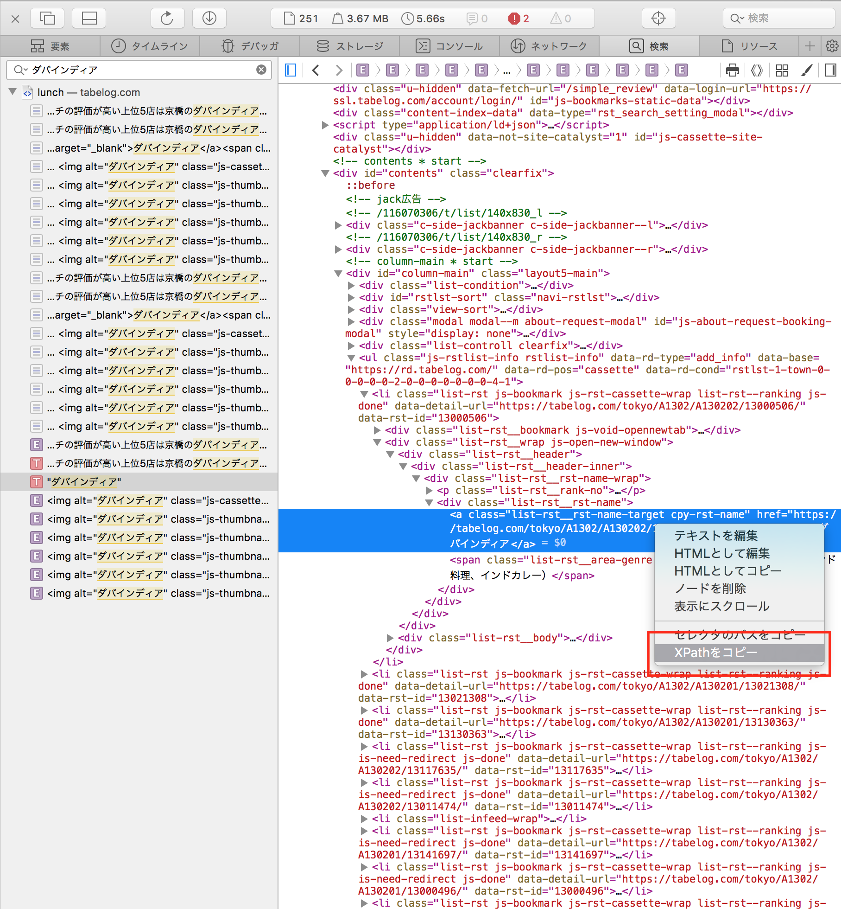Close the Web Inspector with the X icon
Image resolution: width=841 pixels, height=909 pixels.
(x=15, y=19)
